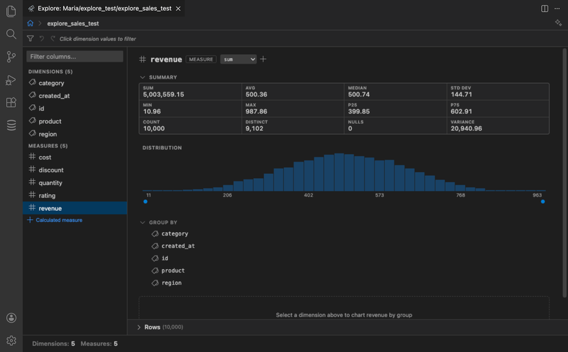Open the More Actions ellipsis menu
Viewport: 568px width, 352px height.
point(557,8)
